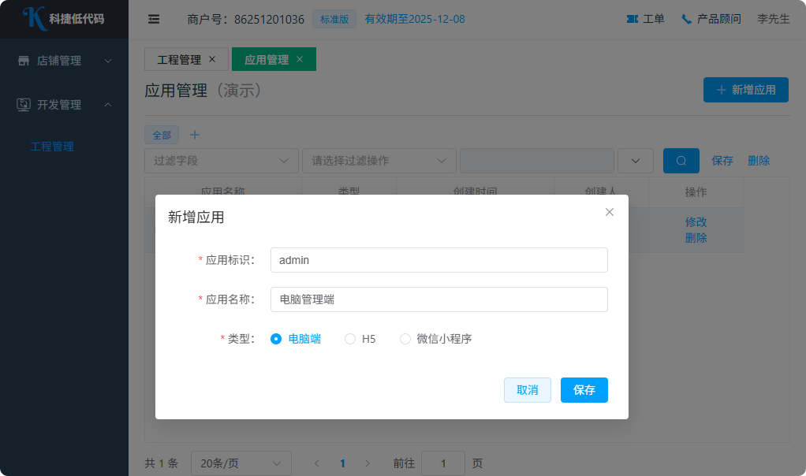Add a new filter with plus icon
806x476 pixels.
pyautogui.click(x=196, y=135)
